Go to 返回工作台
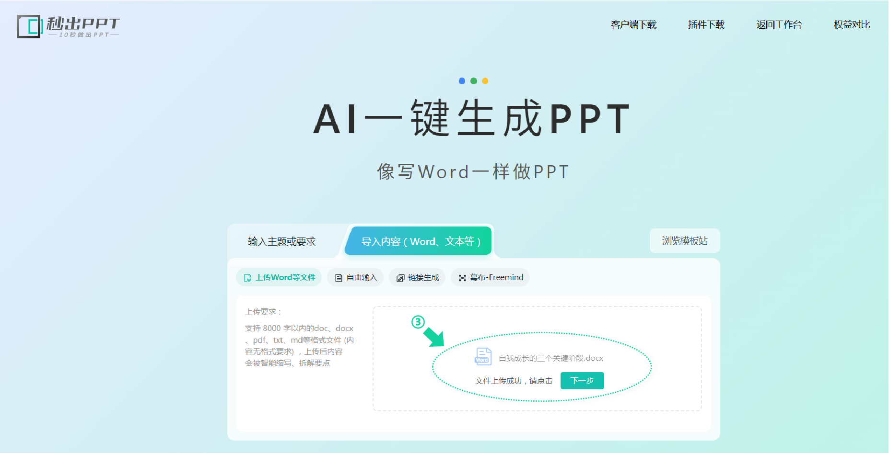Screen dimensions: 889x453 tap(779, 24)
